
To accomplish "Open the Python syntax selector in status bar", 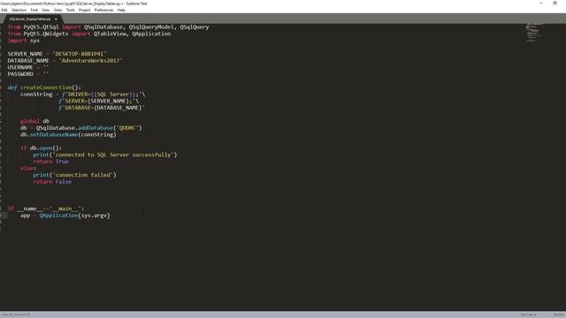I will point(559,314).
